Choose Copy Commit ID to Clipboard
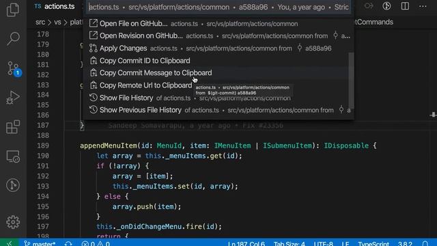 click(x=218, y=61)
